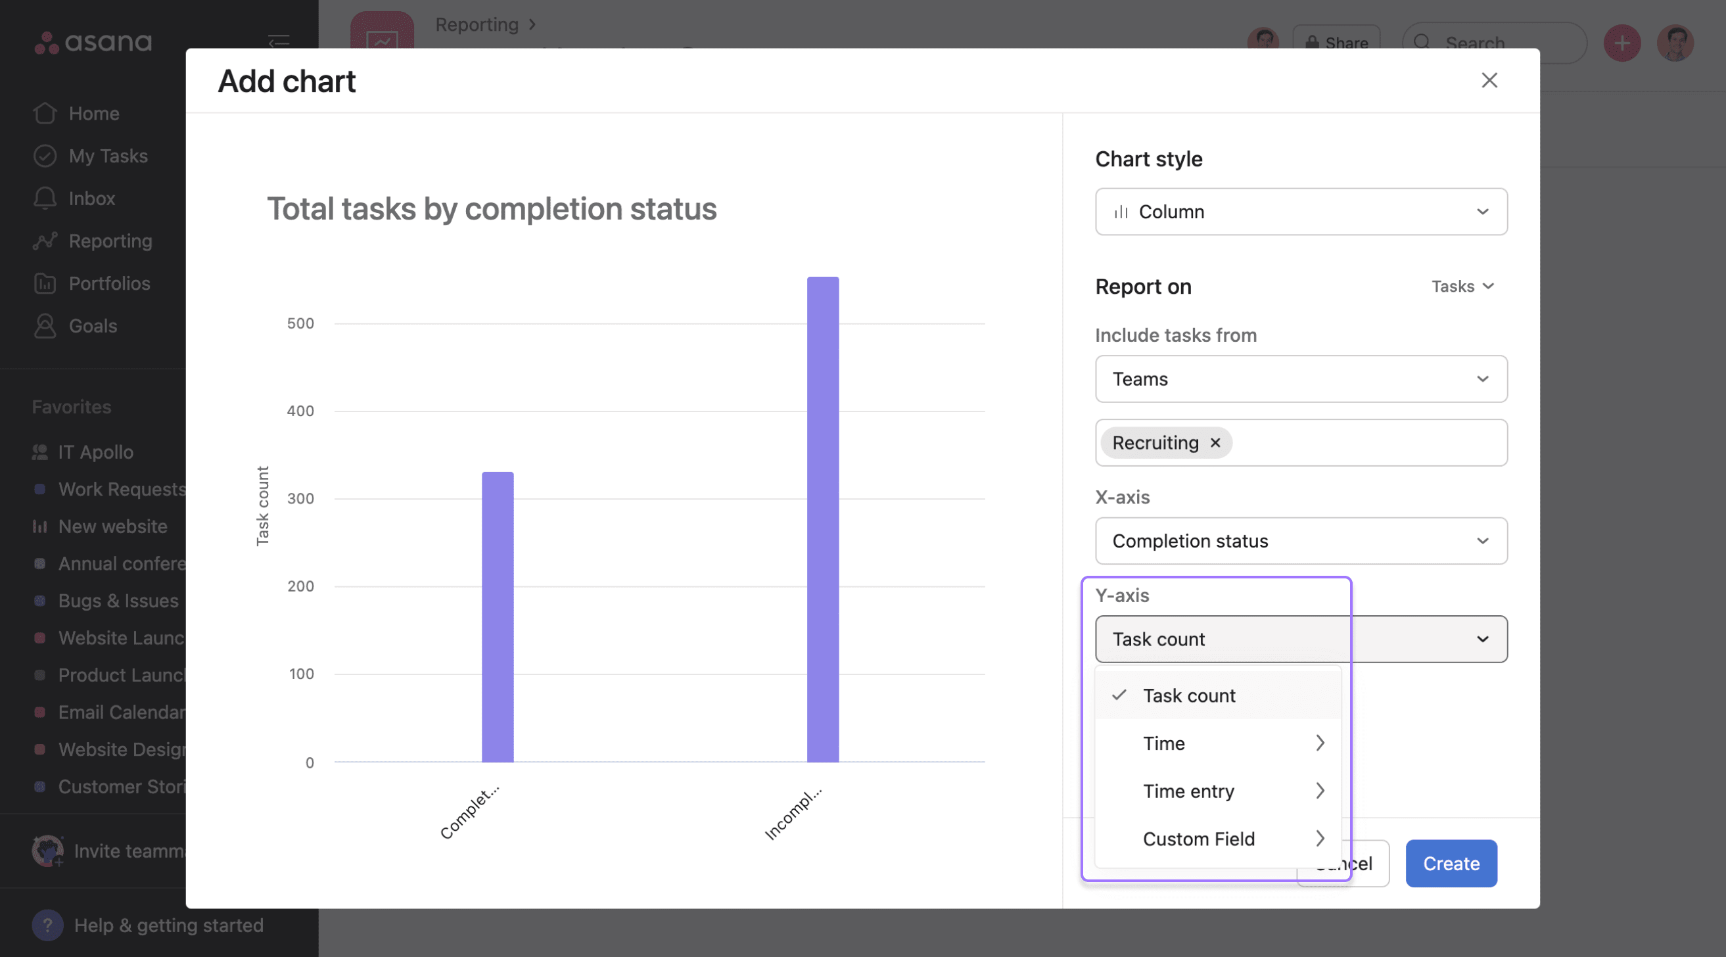Click the Create button

click(1451, 863)
